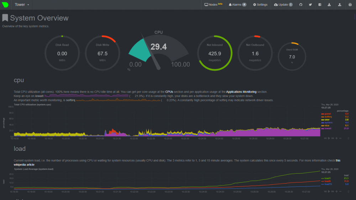Viewport: 356px width, 200px height.
Task: Toggle the system dimension in CPU legend
Action: click(328, 123)
